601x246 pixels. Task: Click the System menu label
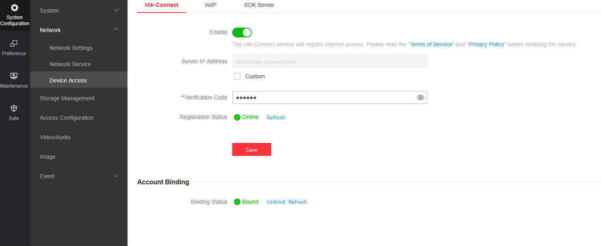click(x=49, y=11)
